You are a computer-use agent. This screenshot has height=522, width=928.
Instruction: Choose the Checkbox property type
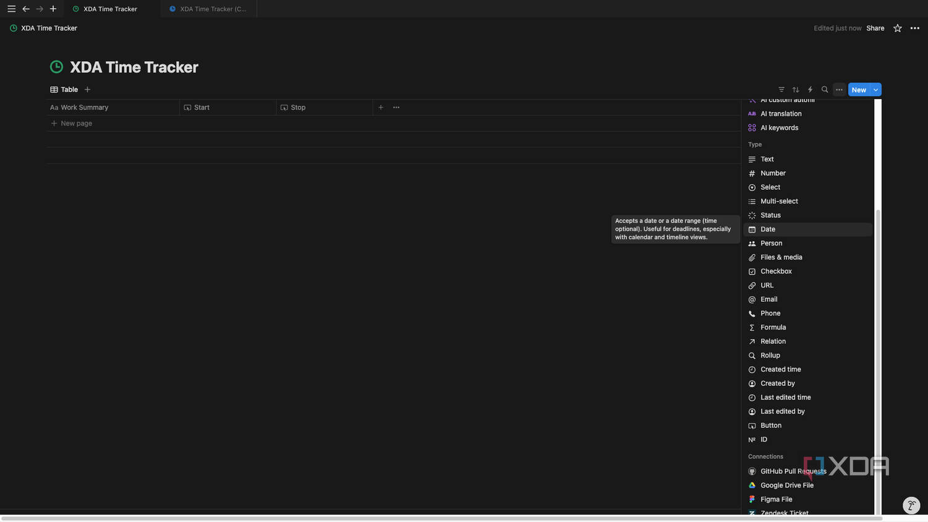(807, 272)
